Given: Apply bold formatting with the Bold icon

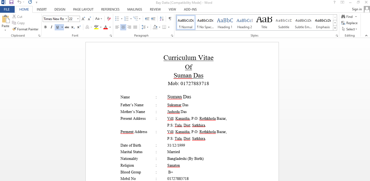Looking at the screenshot, I should (x=45, y=27).
